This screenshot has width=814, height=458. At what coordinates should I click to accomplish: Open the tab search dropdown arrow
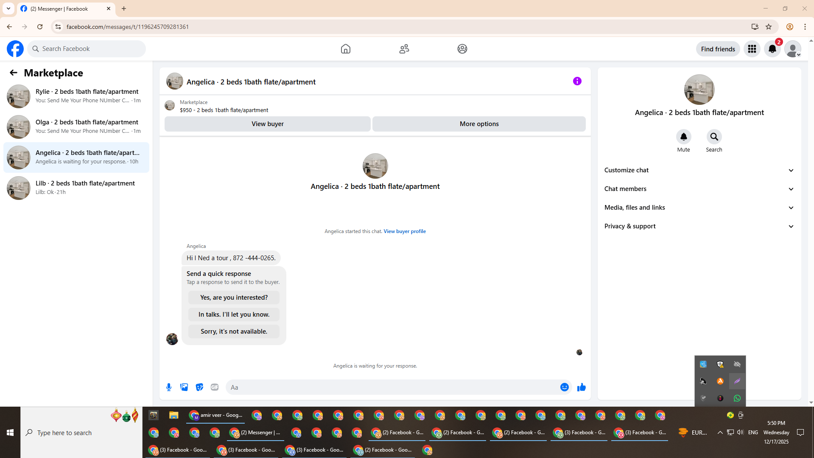click(x=8, y=8)
